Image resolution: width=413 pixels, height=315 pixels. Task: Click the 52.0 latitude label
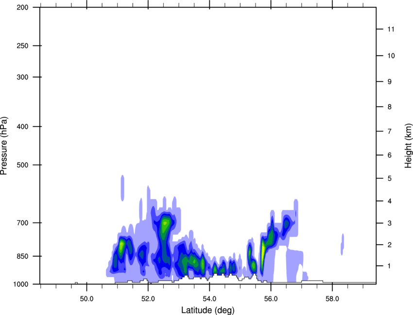pyautogui.click(x=148, y=299)
